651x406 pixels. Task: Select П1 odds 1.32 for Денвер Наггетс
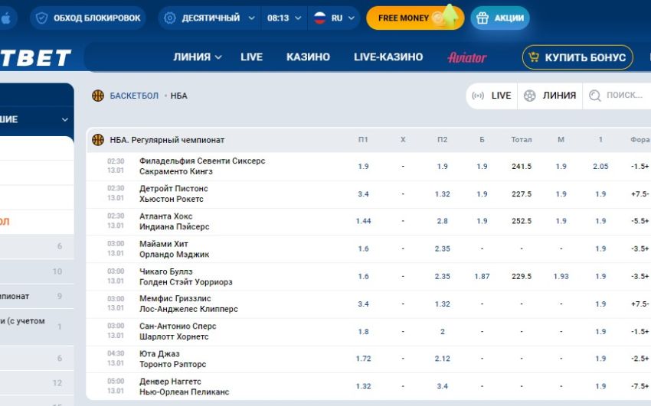tap(363, 387)
